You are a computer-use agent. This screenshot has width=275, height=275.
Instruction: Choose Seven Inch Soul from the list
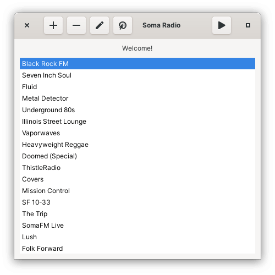[137, 75]
